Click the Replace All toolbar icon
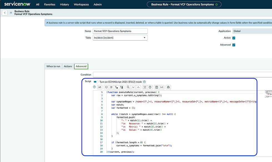Viewport: 272px width, 162px height. (x=122, y=87)
